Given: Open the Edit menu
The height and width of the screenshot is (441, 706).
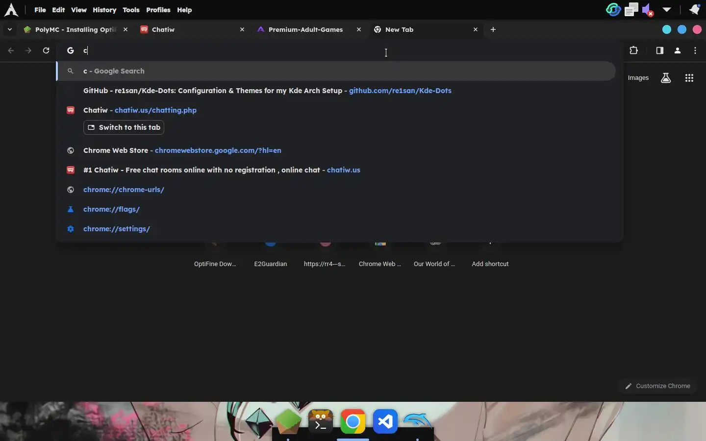Looking at the screenshot, I should (58, 10).
